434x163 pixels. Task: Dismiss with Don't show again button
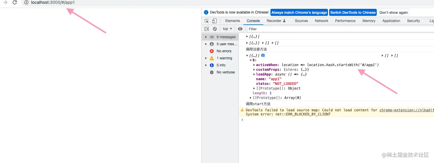(x=393, y=12)
